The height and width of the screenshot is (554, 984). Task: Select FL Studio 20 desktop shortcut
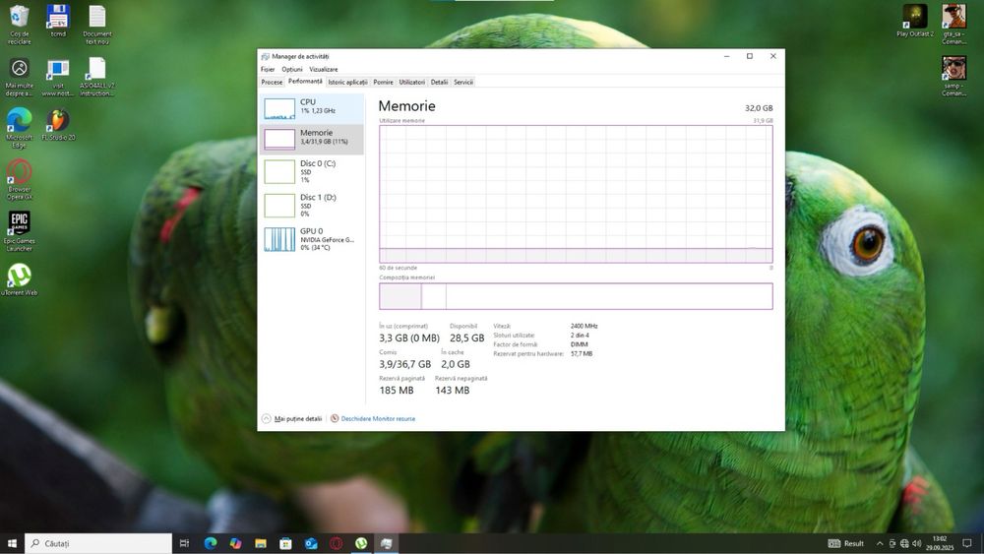point(58,124)
